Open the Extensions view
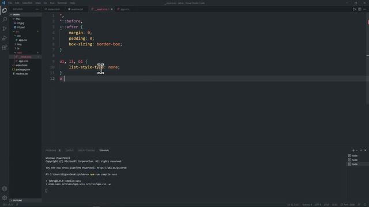 (5, 47)
